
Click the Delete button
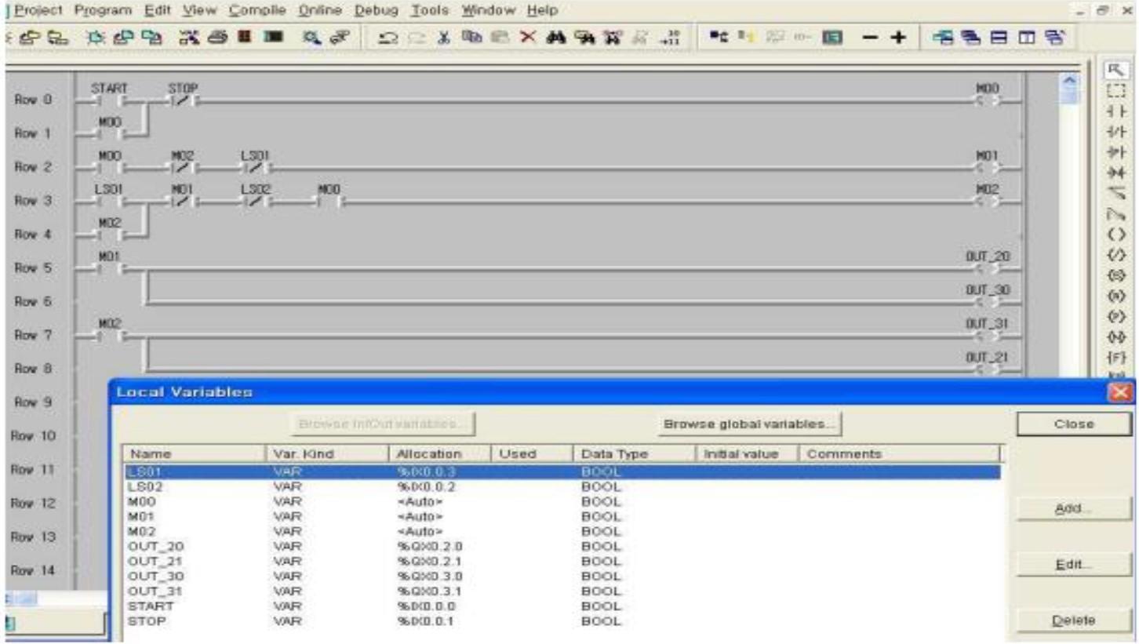[1074, 620]
